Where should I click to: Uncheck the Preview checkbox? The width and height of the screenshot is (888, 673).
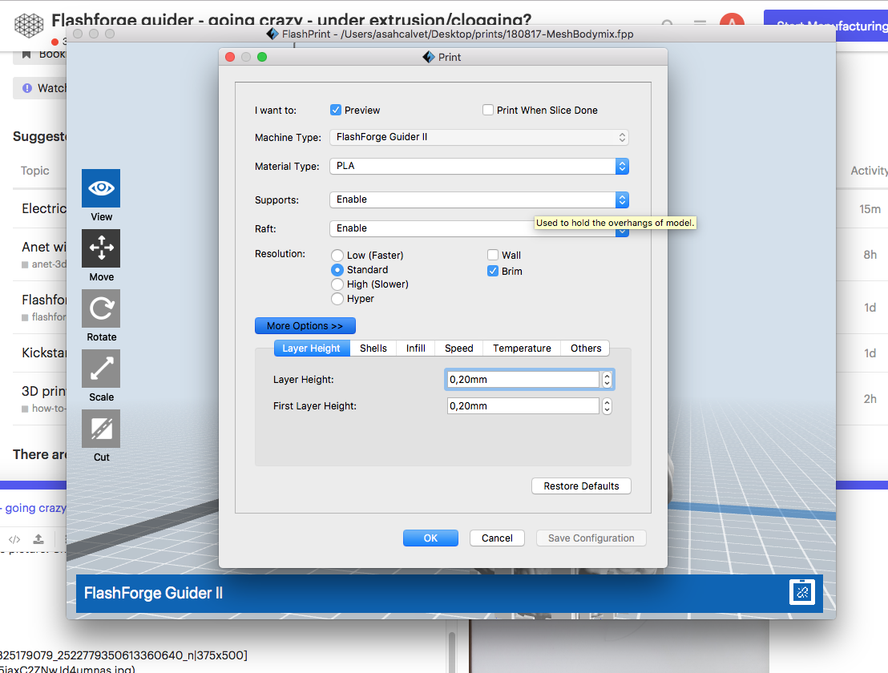[336, 111]
